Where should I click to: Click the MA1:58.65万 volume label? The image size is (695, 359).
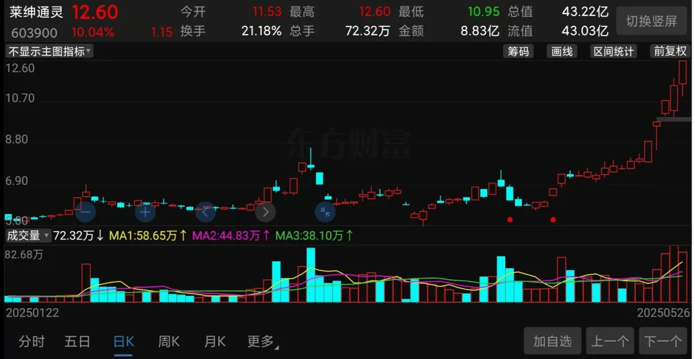[147, 235]
